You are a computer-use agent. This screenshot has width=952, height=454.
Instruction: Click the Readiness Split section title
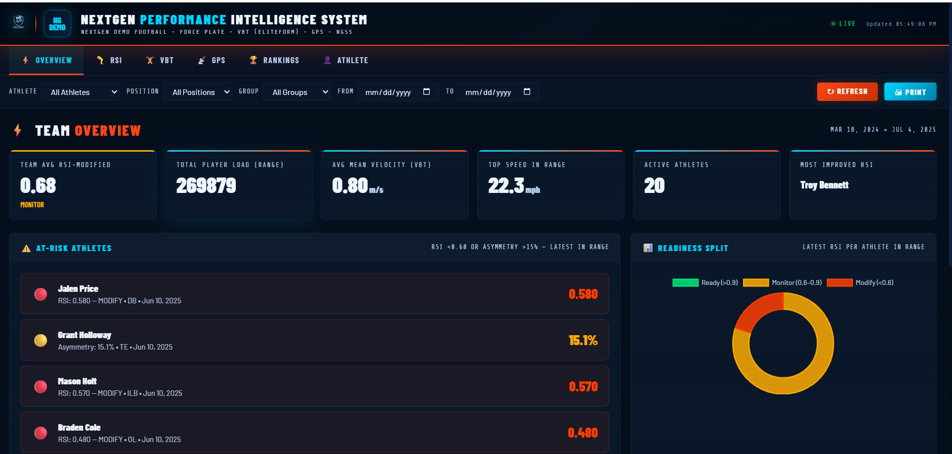click(693, 248)
